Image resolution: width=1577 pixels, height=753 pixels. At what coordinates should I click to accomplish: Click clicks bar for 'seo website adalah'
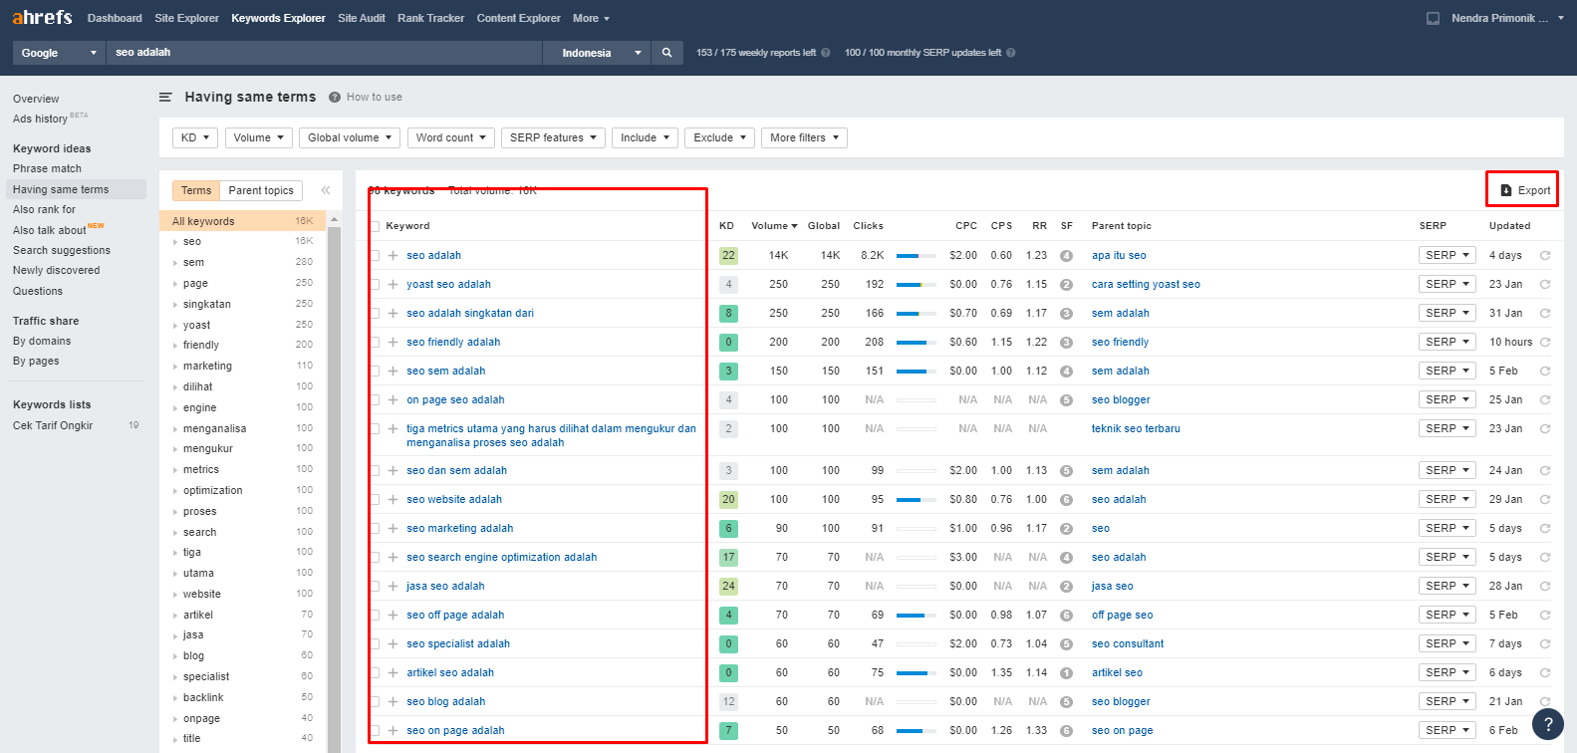[916, 500]
